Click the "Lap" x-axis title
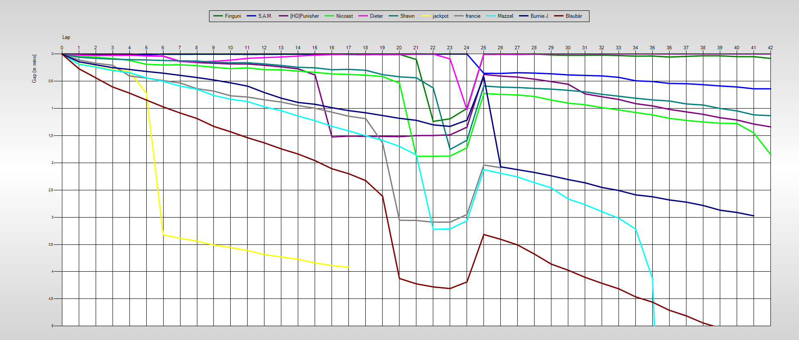 (x=66, y=37)
